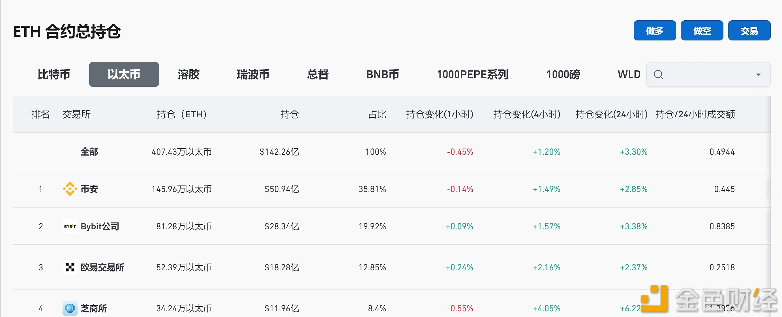782x317 pixels.
Task: Click the $142.26亿 total holdings value
Action: point(279,152)
